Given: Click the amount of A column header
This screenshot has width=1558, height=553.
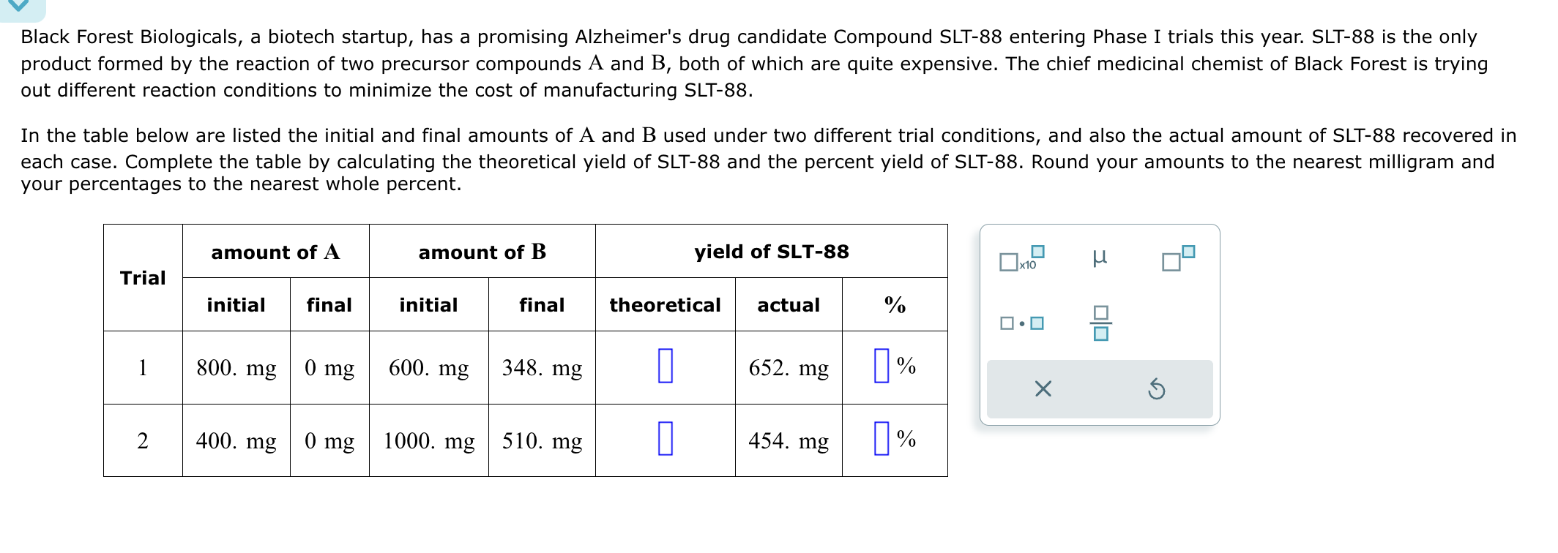Looking at the screenshot, I should click(x=275, y=252).
